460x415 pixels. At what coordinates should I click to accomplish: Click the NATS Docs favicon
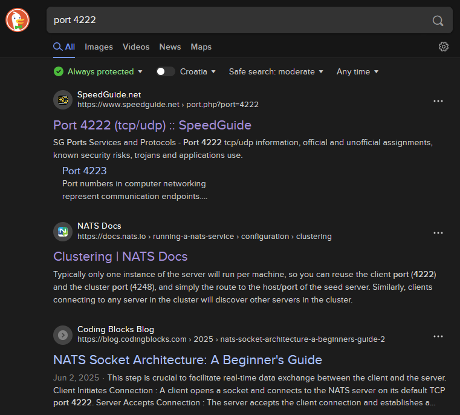pos(63,232)
